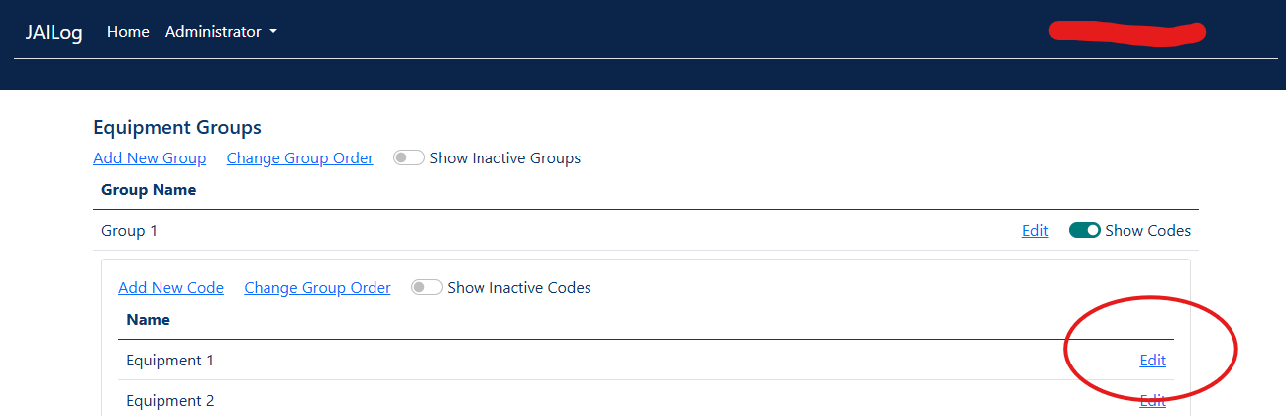Viewport: 1286px width, 416px height.
Task: Click the JAILog brand logo
Action: point(54,32)
